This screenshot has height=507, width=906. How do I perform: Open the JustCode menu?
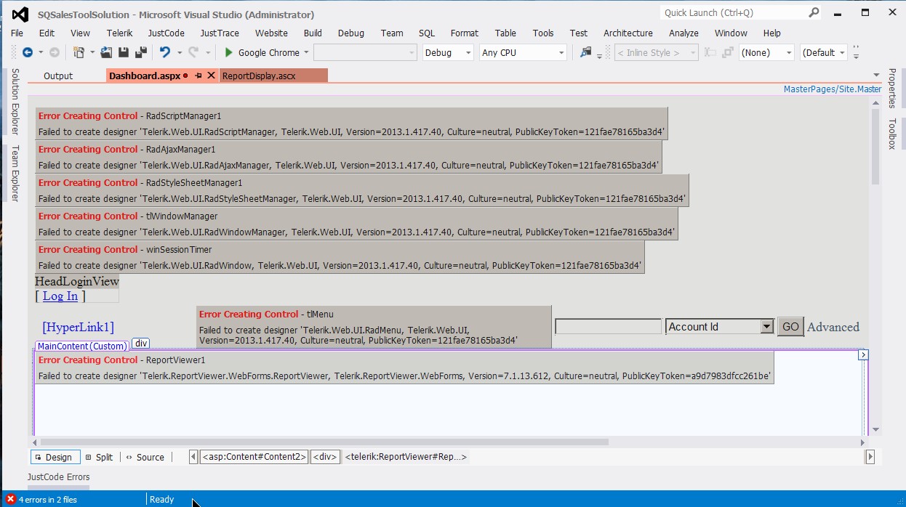(166, 33)
